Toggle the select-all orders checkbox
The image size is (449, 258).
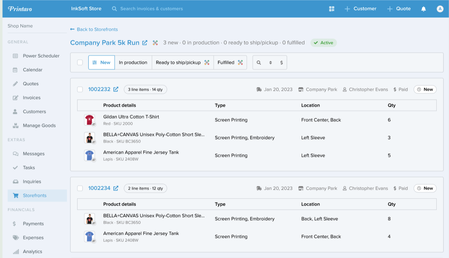(80, 62)
